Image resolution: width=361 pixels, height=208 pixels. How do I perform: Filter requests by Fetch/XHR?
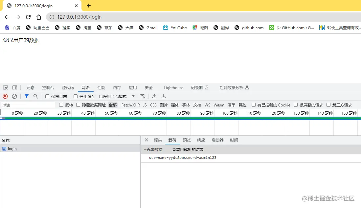[130, 105]
